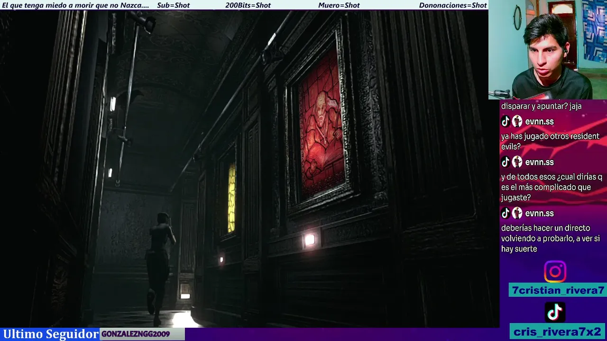Click chat message 'y de todos esos ¿cual dirías'
This screenshot has width=607, height=341.
pyautogui.click(x=552, y=187)
